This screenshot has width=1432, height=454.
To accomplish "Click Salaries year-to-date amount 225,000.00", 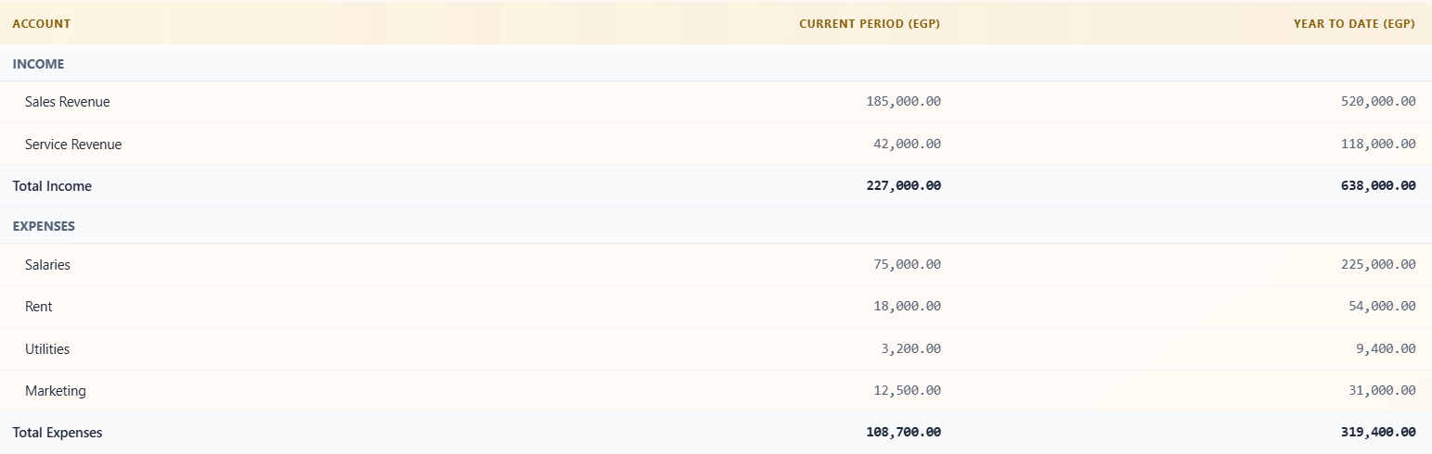I will pos(1378,265).
